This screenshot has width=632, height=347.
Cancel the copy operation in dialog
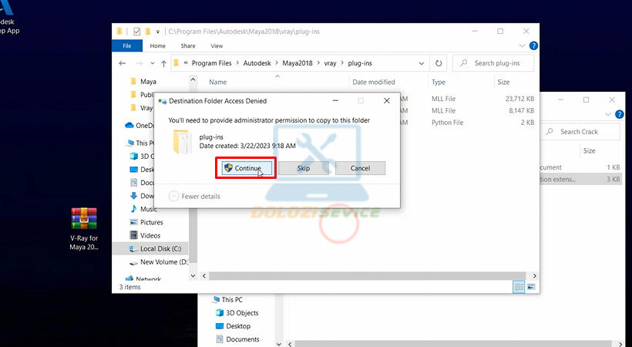pos(360,168)
